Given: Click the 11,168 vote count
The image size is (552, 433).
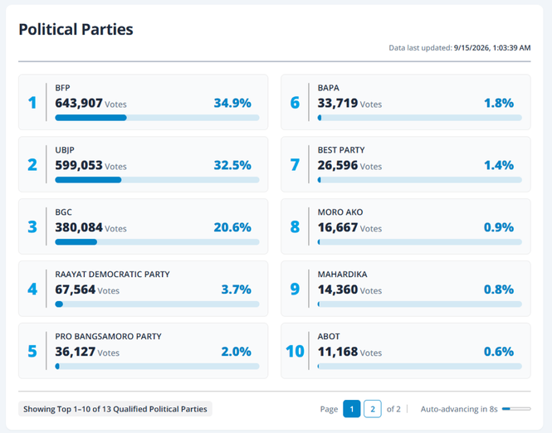Looking at the screenshot, I should pos(338,352).
